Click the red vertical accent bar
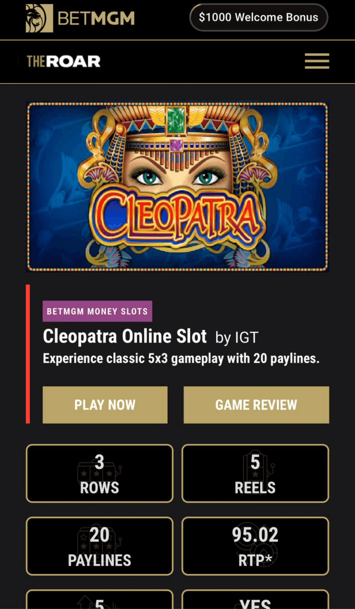Image resolution: width=355 pixels, height=609 pixels. (x=28, y=354)
